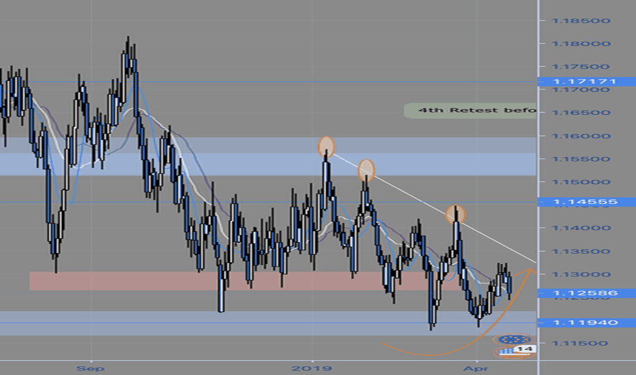Click the 1.17500 price axis label
636x375 pixels.
point(581,67)
